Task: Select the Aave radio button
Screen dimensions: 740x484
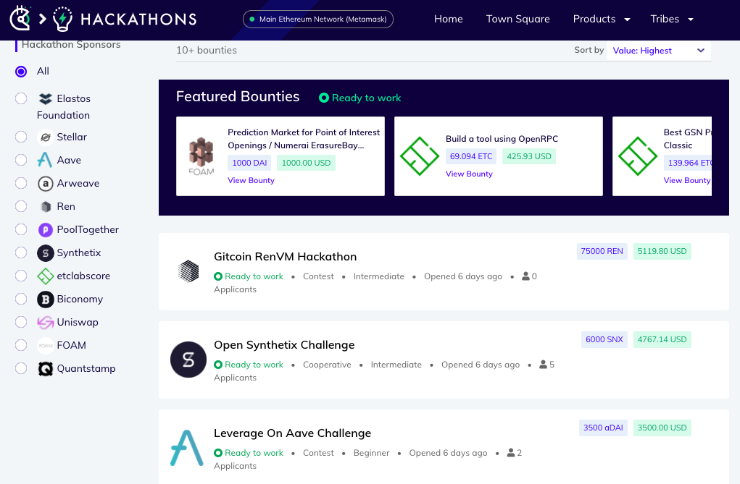Action: point(21,160)
